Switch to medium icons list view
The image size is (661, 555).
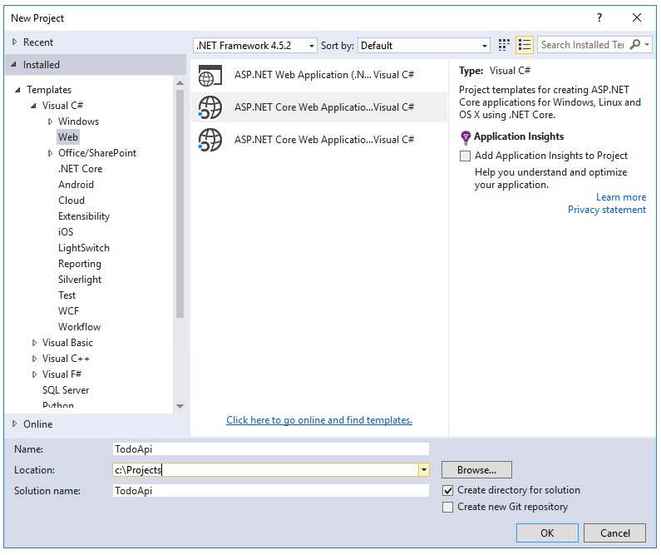tap(525, 45)
